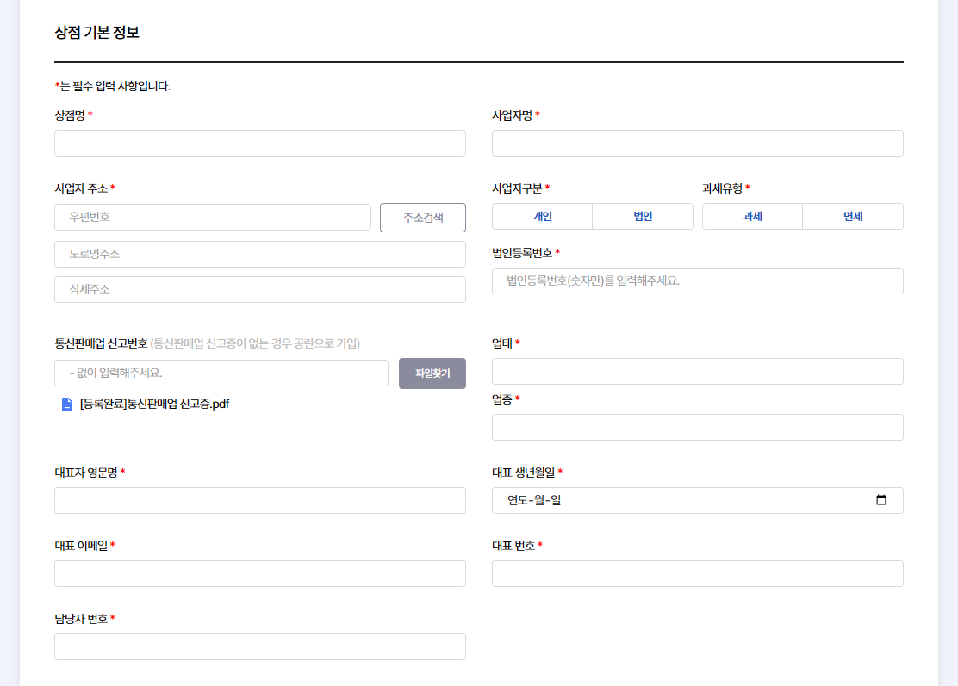
Task: Focus the 상점명 input field
Action: 259,144
